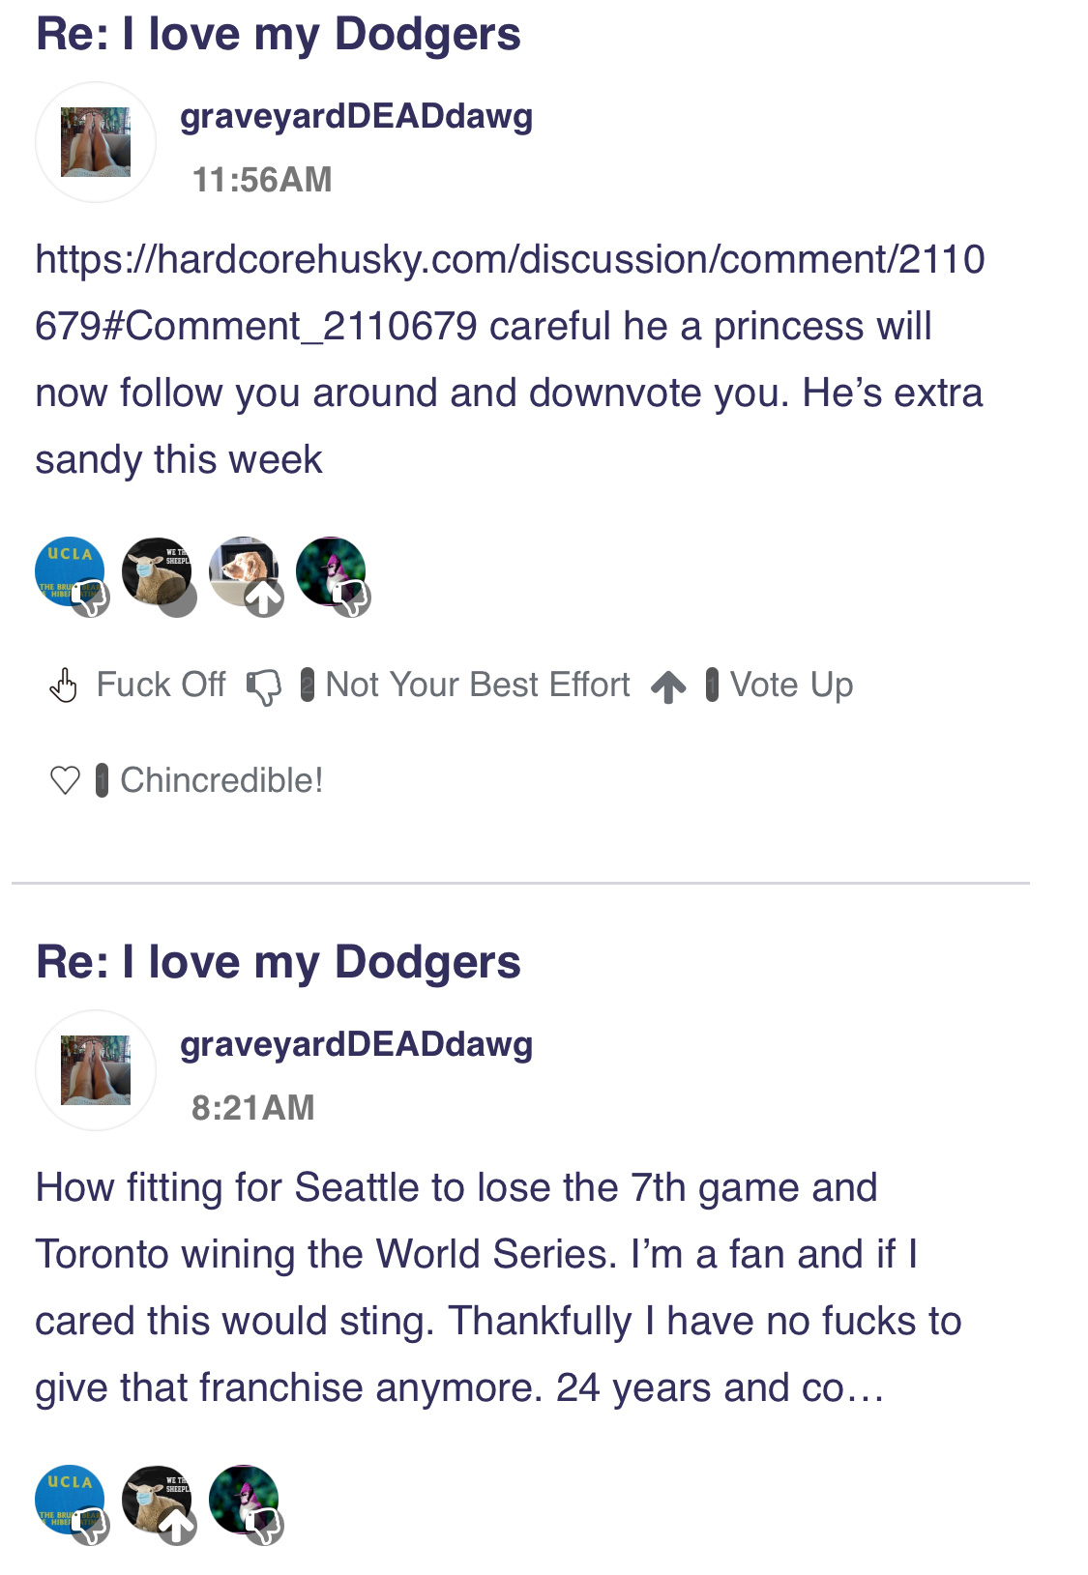This screenshot has height=1575, width=1088.
Task: Click the thumbs-down Not Your Best Effort icon
Action: pyautogui.click(x=263, y=687)
